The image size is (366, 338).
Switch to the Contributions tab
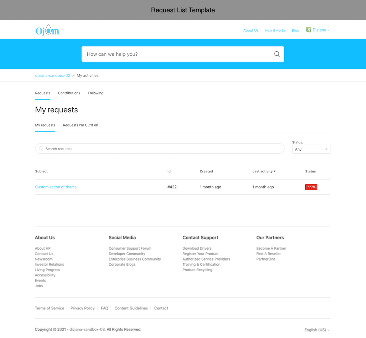69,93
